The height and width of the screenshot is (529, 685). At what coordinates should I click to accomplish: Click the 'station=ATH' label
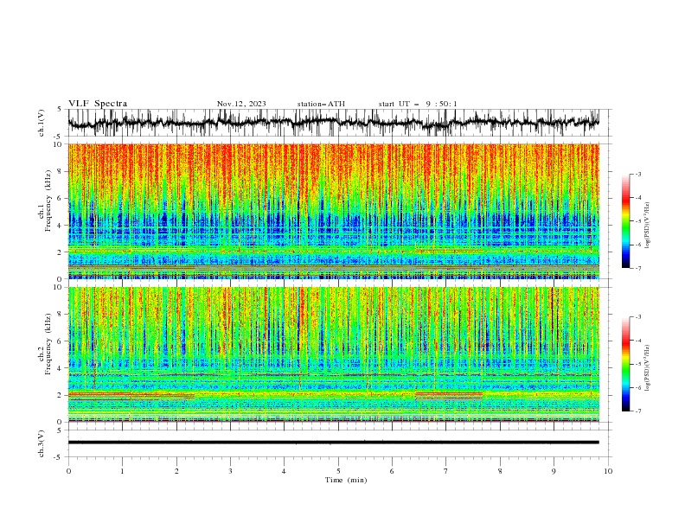[x=321, y=104]
